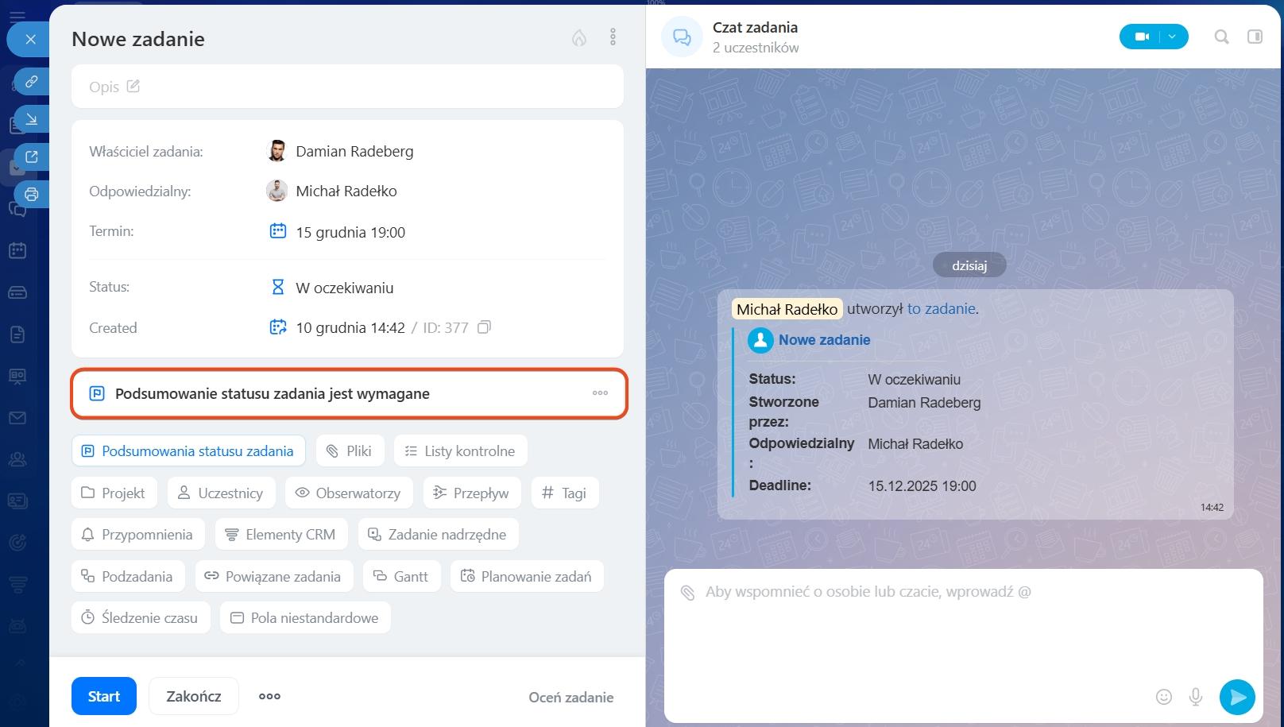
Task: Add subtasks with Podzadania
Action: click(x=128, y=576)
